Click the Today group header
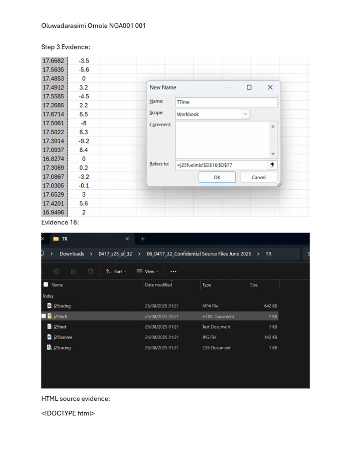The width and height of the screenshot is (351, 468). [48, 296]
